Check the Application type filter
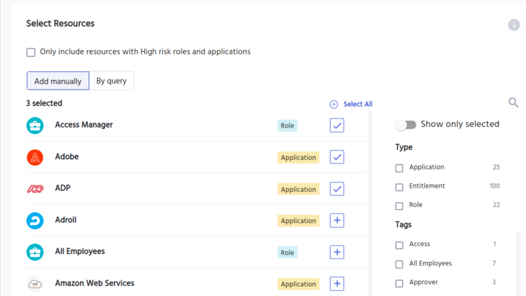The width and height of the screenshot is (526, 296). tap(399, 168)
